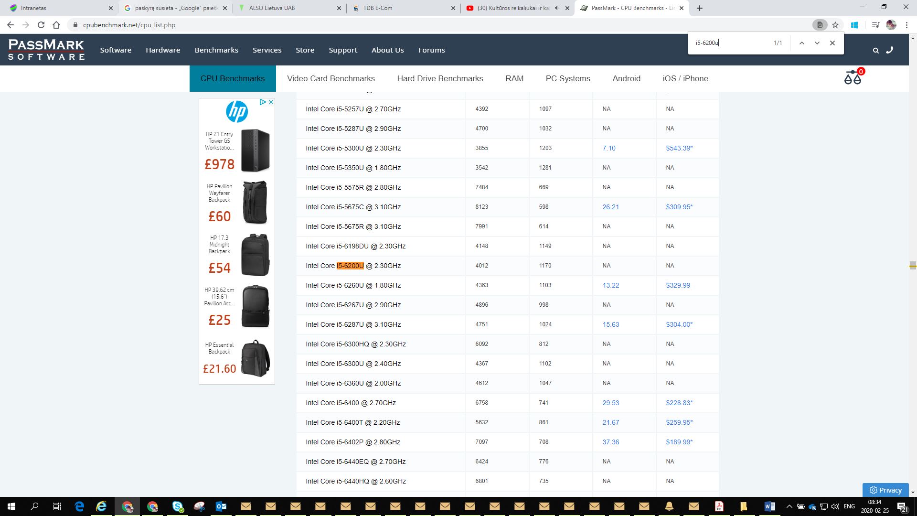Image resolution: width=917 pixels, height=516 pixels.
Task: Jump to previous find result arrow
Action: click(802, 43)
